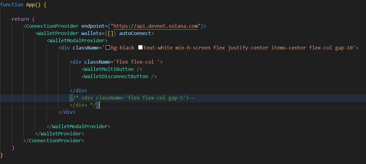Click the 'function' keyword
Viewport: 366px width, 164px height.
12,5
